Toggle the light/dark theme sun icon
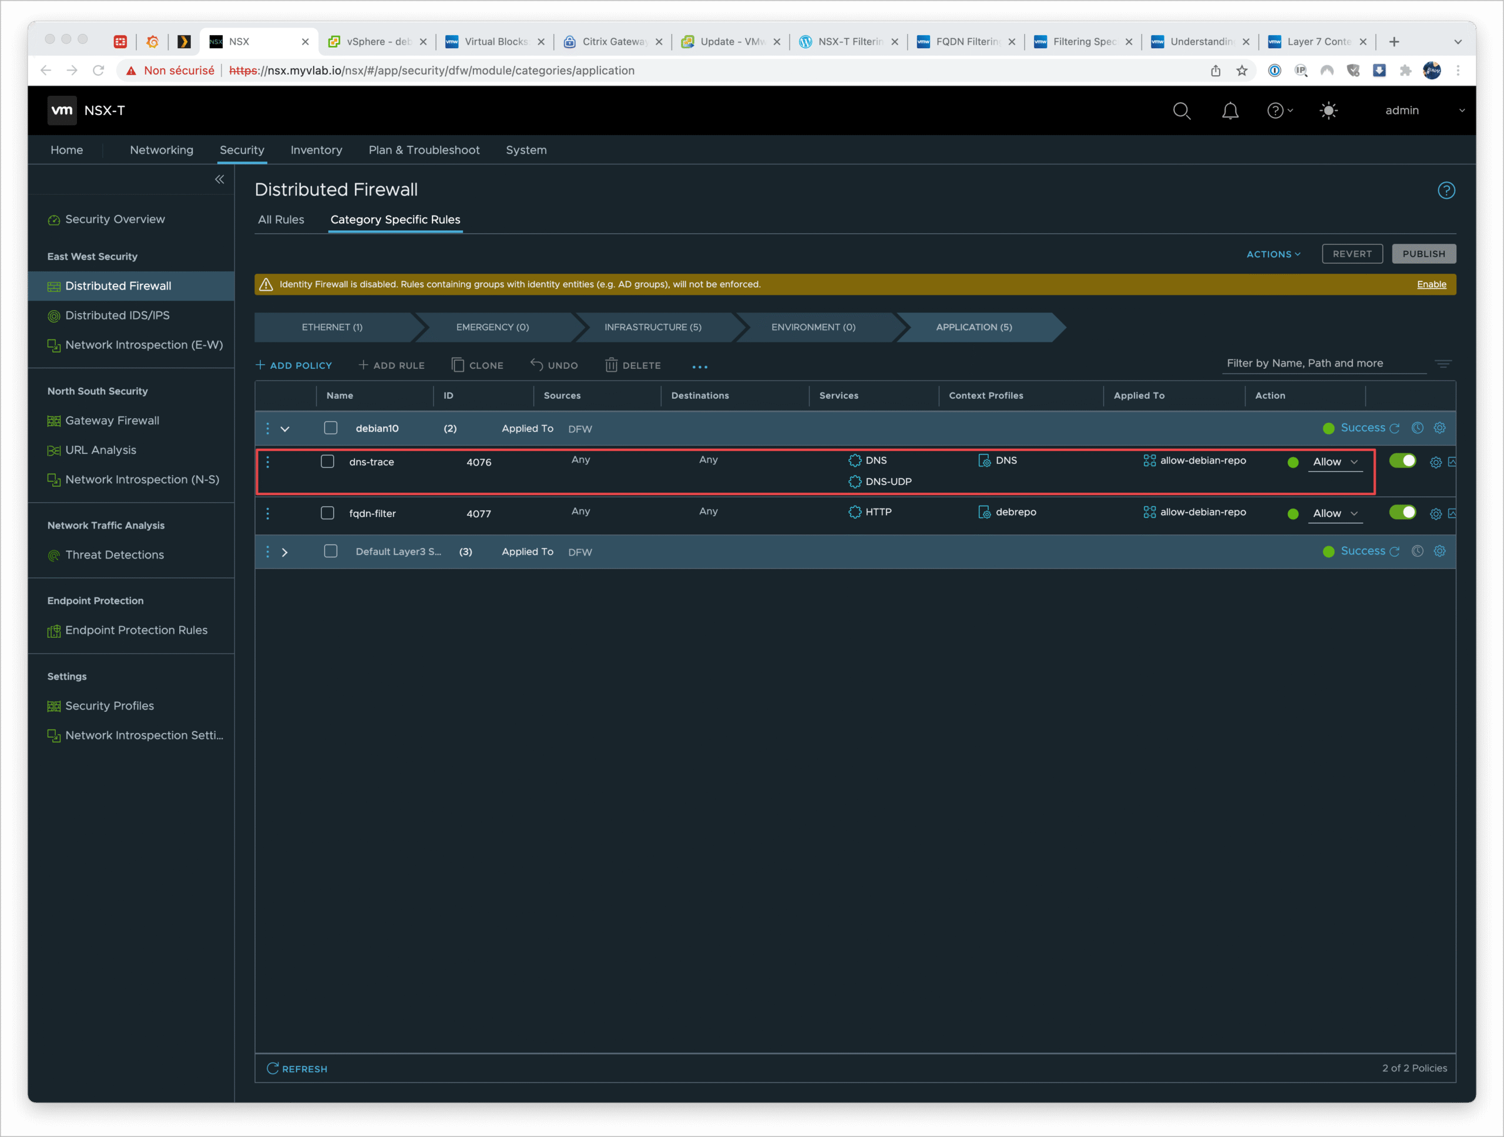1504x1137 pixels. 1328,111
